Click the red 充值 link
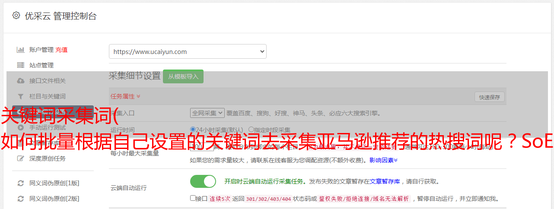Image resolution: width=554 pixels, height=209 pixels. pos(61,50)
